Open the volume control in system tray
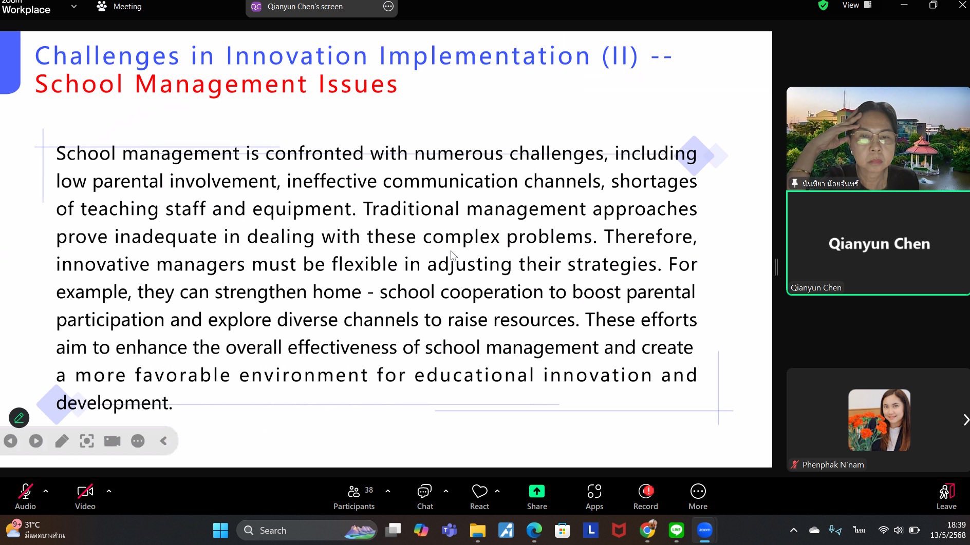The width and height of the screenshot is (970, 545). 898,530
